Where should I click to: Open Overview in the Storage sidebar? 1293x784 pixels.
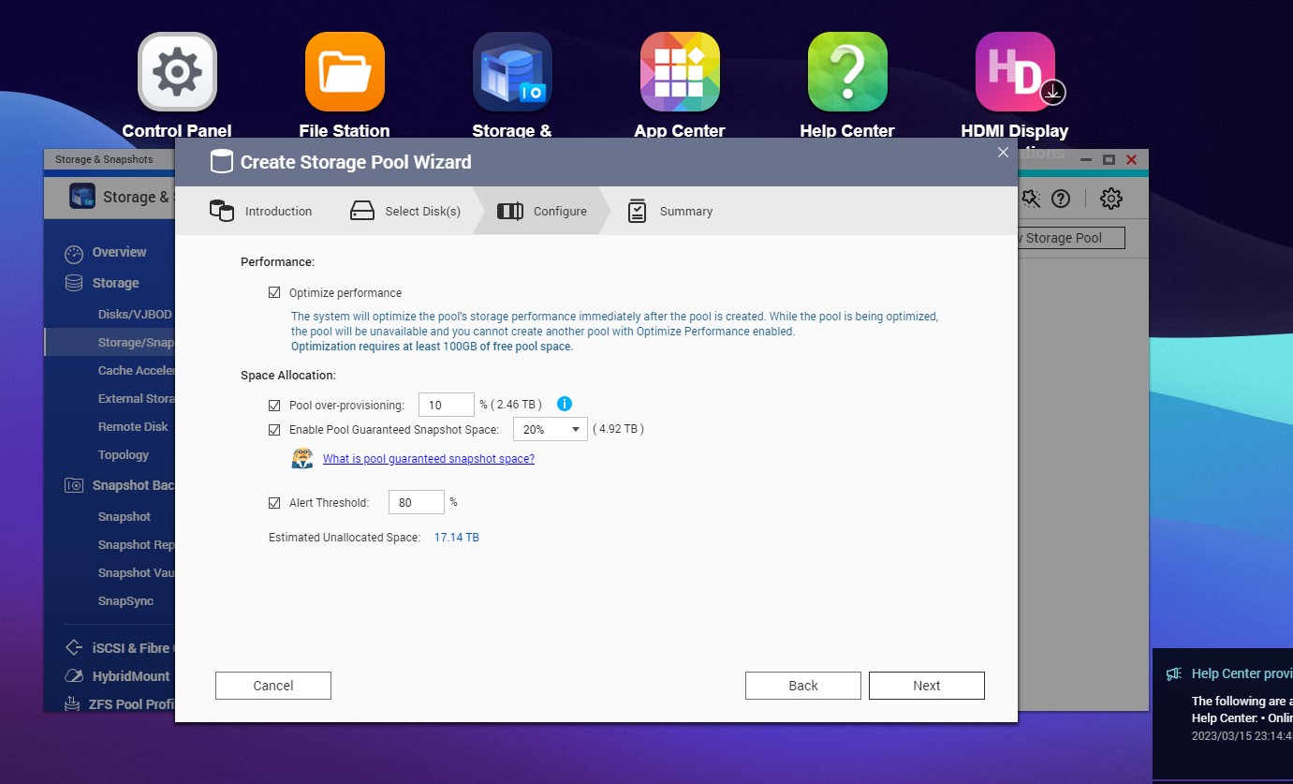click(x=119, y=252)
